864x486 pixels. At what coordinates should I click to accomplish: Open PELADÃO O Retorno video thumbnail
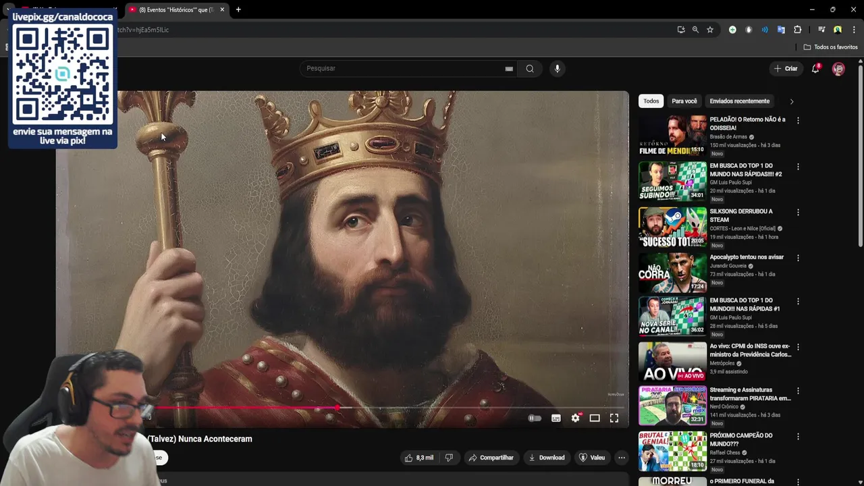click(x=672, y=134)
